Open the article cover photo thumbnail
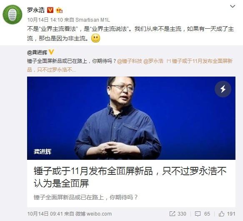Viewport: 243px width, 221px height. point(131,118)
